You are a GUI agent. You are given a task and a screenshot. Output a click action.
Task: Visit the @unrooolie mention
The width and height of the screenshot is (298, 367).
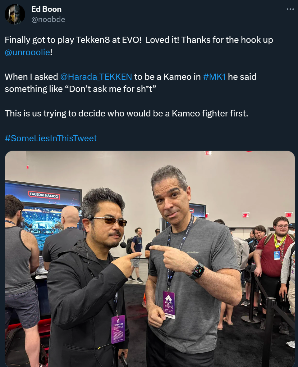(27, 52)
